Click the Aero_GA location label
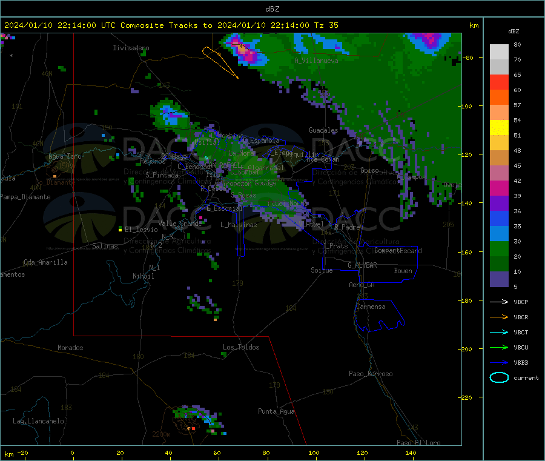This screenshot has height=461, width=545. tap(362, 285)
